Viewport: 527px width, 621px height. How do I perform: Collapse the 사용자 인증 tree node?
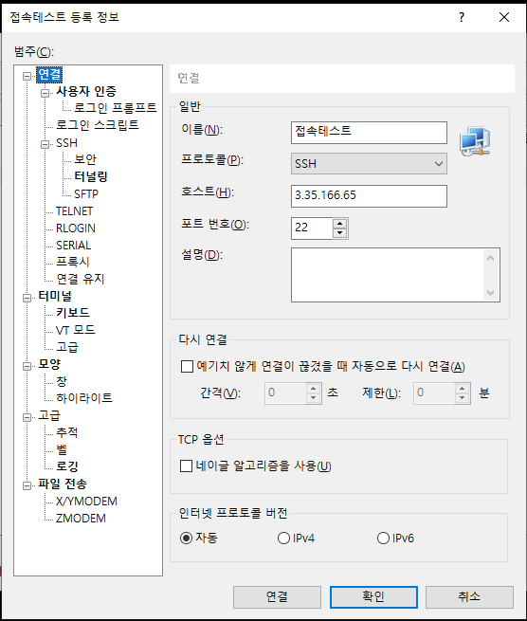point(45,93)
